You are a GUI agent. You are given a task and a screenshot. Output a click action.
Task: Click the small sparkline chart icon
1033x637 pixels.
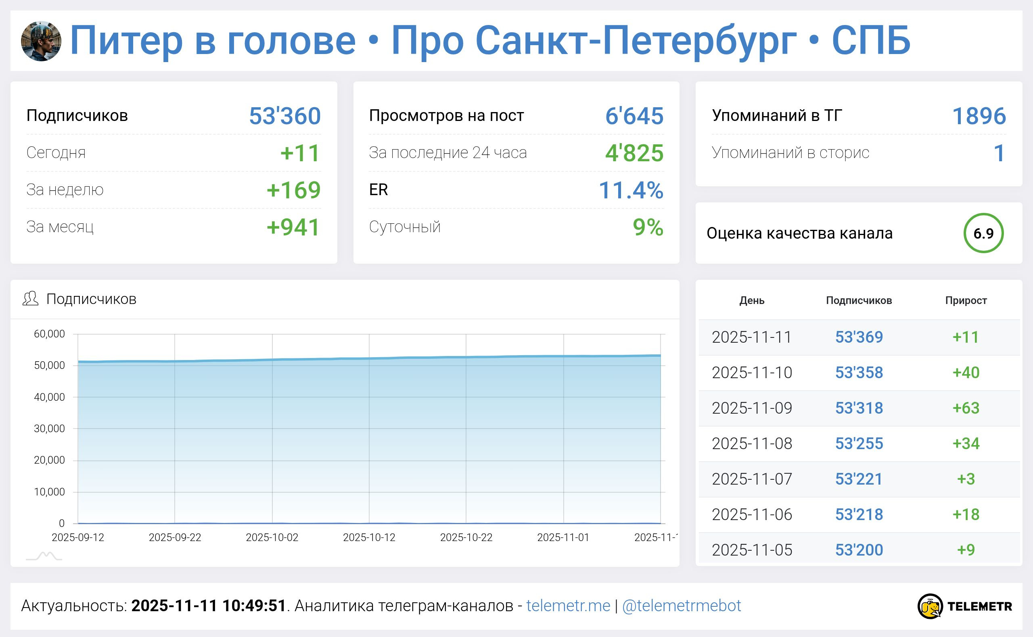click(x=44, y=556)
